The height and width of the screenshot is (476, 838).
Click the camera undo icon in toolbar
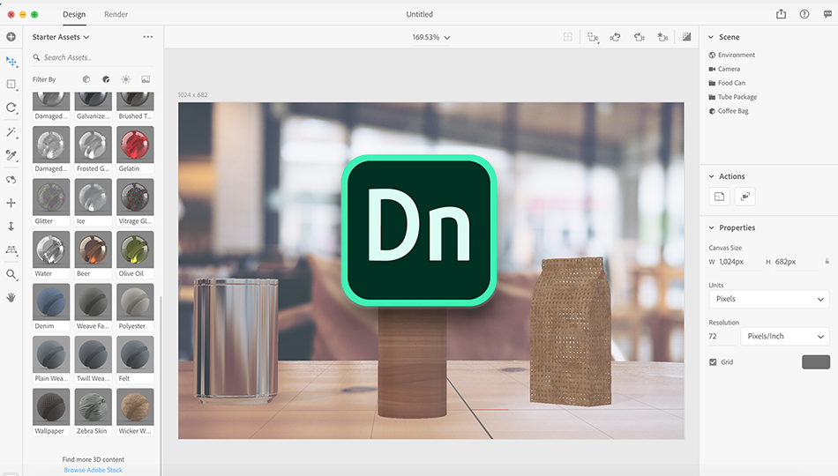(616, 37)
